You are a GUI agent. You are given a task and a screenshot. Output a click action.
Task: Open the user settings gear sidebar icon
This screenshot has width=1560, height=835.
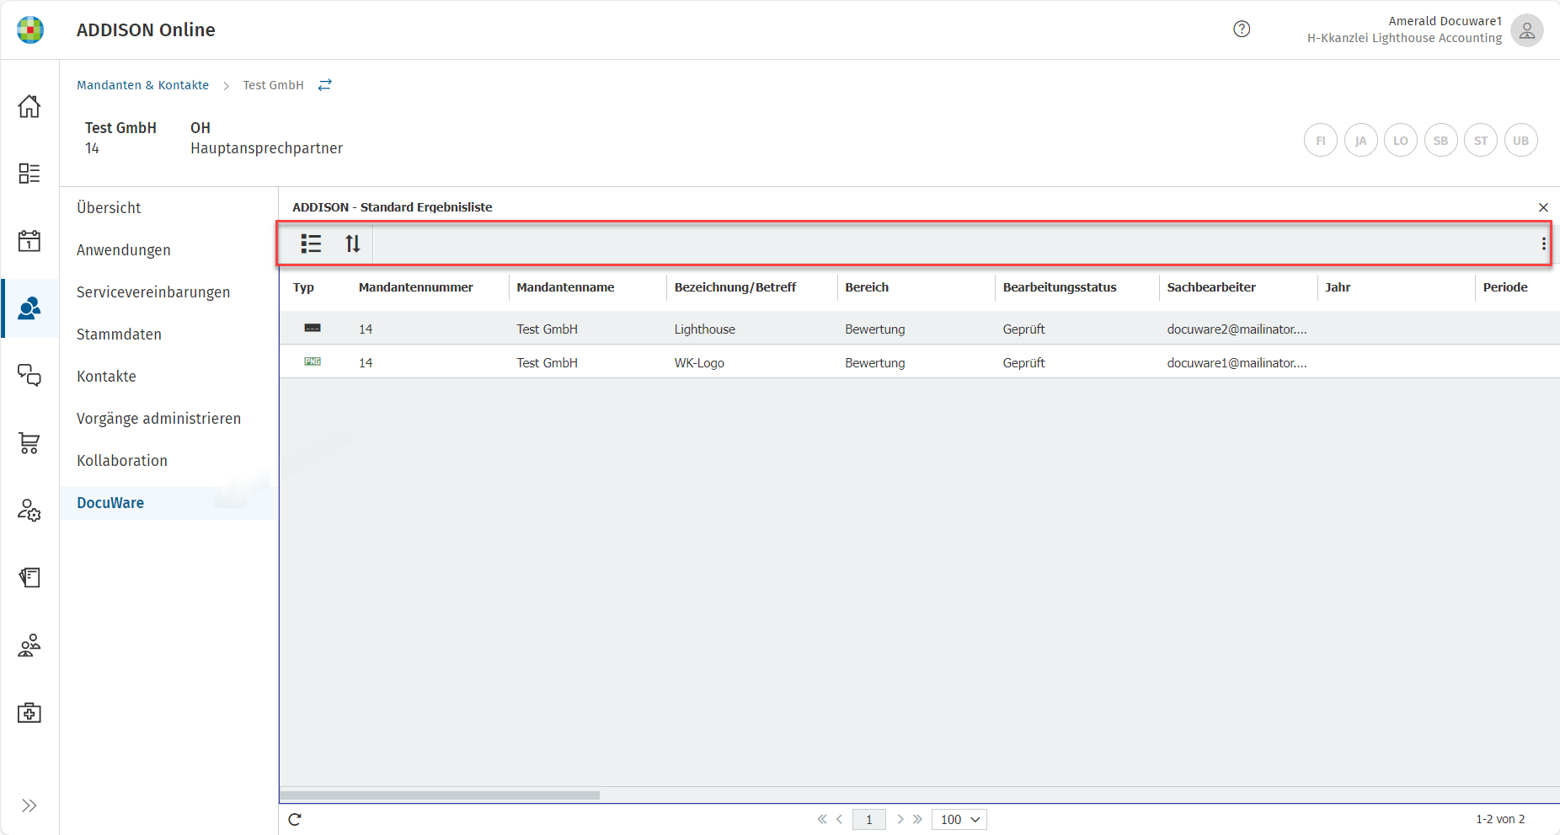(x=29, y=511)
